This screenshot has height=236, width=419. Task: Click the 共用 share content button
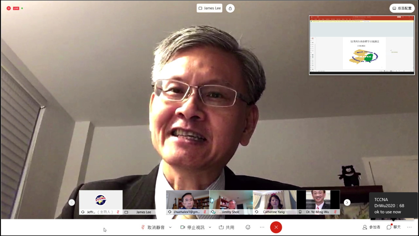point(227,227)
